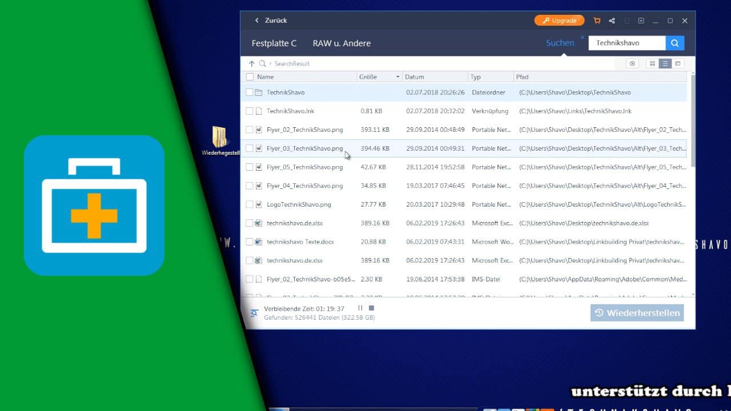This screenshot has width=731, height=411.
Task: Open Wiederhergestellt folder on the desktop
Action: point(220,141)
